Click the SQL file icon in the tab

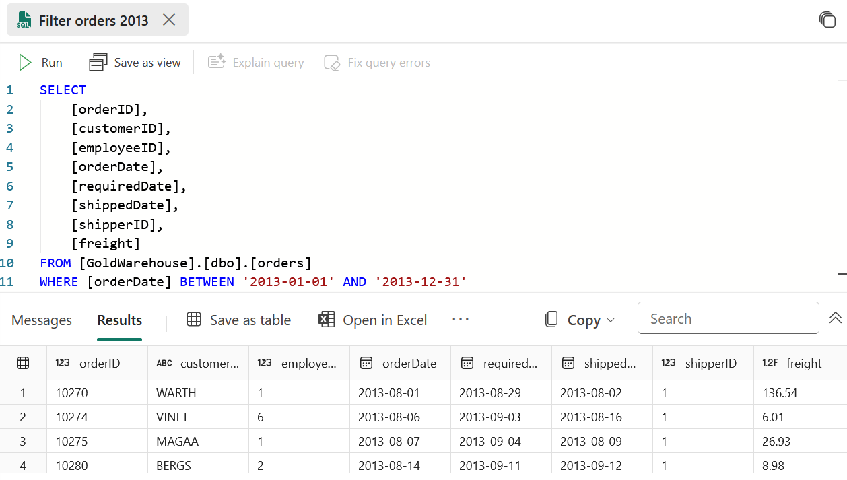tap(24, 20)
